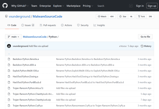
Task: Open the 396 forks count
Action: pos(150,16)
